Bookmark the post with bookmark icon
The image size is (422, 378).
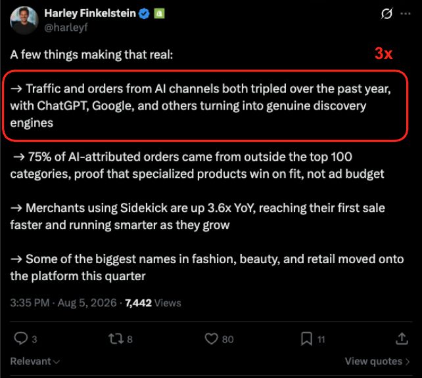[x=306, y=339]
